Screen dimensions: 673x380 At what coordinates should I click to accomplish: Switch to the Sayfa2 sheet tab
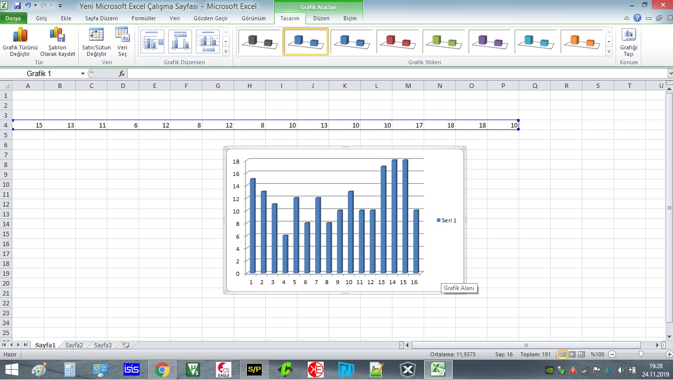coord(74,345)
